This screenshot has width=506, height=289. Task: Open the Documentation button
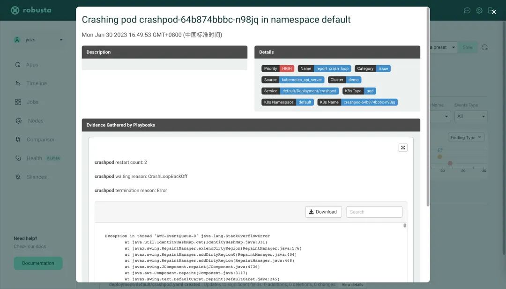coord(38,263)
